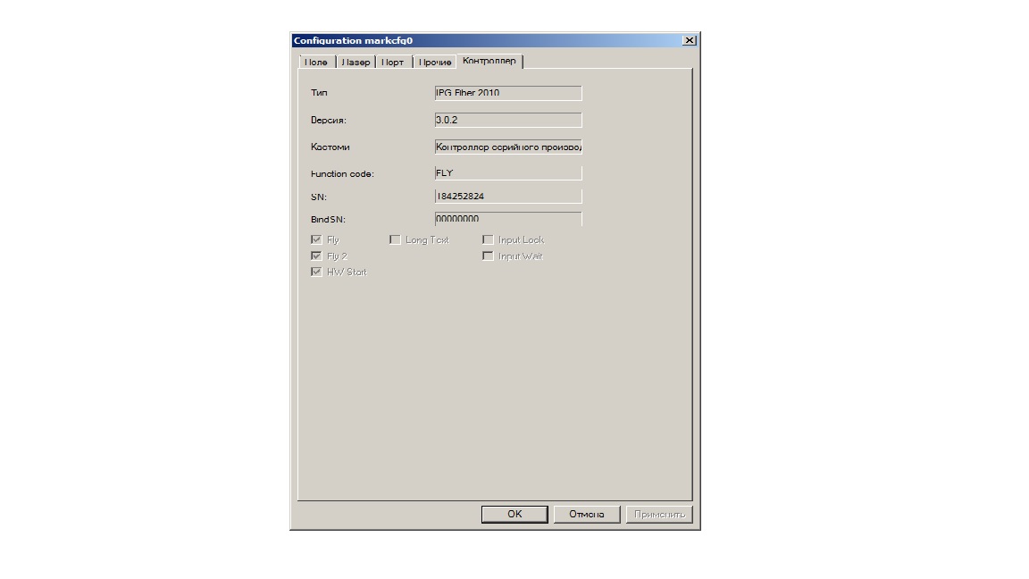Open the Лазер tab
Screen dimensions: 1029x579
click(355, 62)
